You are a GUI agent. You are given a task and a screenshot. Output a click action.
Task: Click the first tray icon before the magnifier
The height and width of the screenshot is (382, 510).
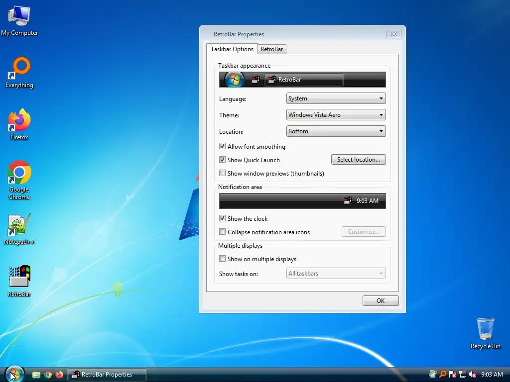432,374
